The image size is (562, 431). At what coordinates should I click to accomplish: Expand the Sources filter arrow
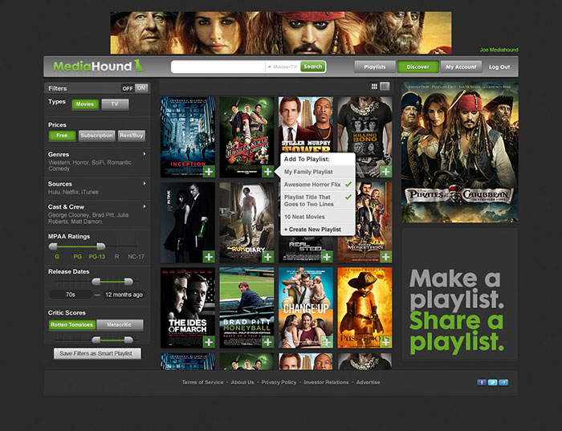tap(145, 184)
